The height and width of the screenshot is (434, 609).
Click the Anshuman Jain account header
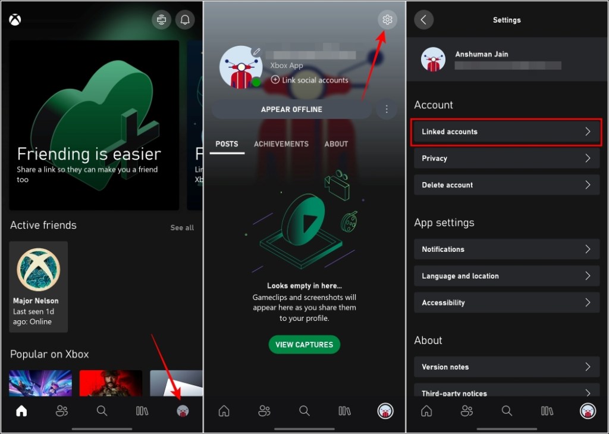(507, 59)
